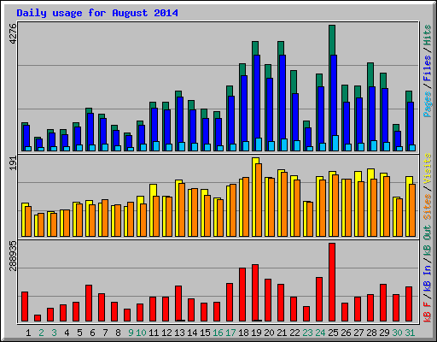Screen dimensions: 437x342
Task: Click the red kB bar for day 19
Action: pos(255,293)
